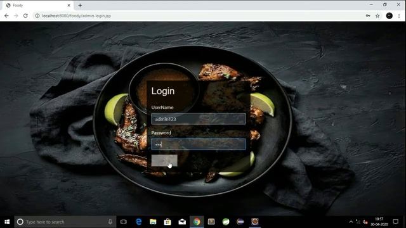Bookmark this page with the star icon
This screenshot has width=406, height=228.
pyautogui.click(x=377, y=16)
